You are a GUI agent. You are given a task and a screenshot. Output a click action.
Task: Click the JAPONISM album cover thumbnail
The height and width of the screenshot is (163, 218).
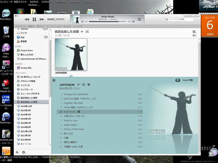point(71,54)
